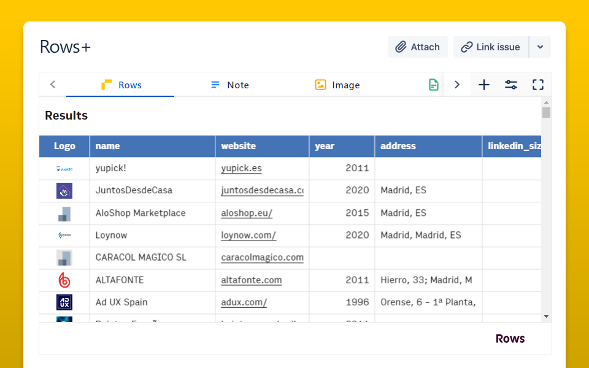Select the ALTAFONTE name cell
Viewport: 589px width, 368px height.
pyautogui.click(x=153, y=280)
